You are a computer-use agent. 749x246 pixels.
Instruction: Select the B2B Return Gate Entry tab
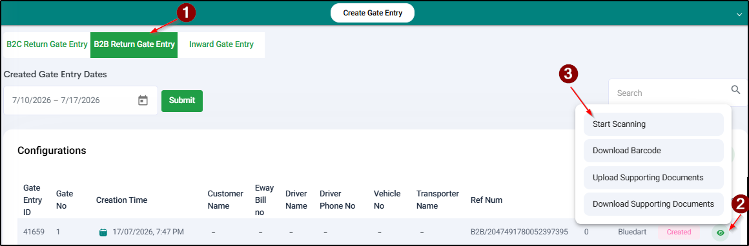click(x=134, y=45)
